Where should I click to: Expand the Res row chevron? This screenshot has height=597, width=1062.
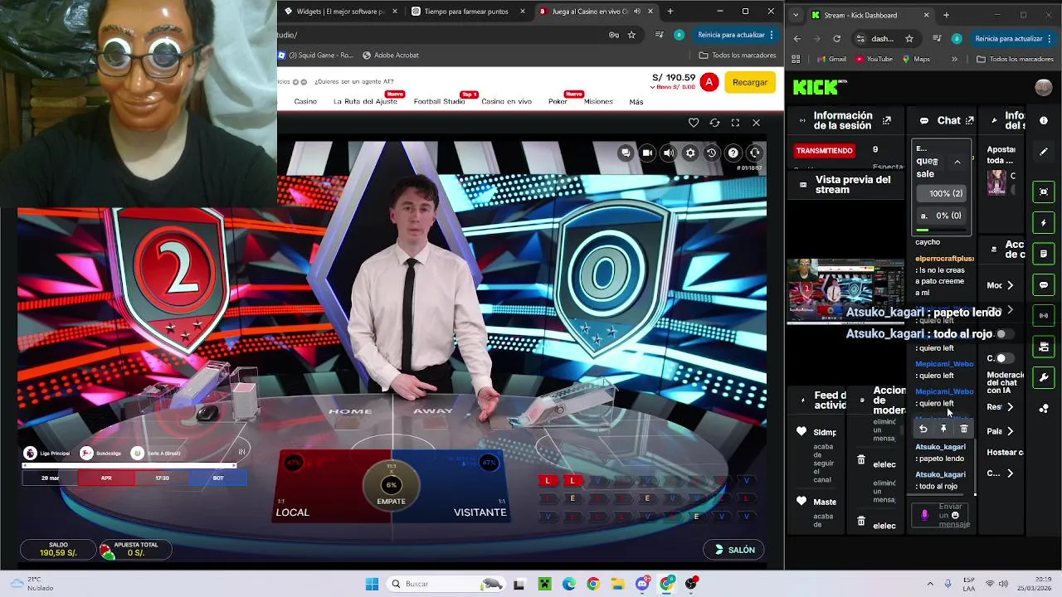click(x=1010, y=407)
